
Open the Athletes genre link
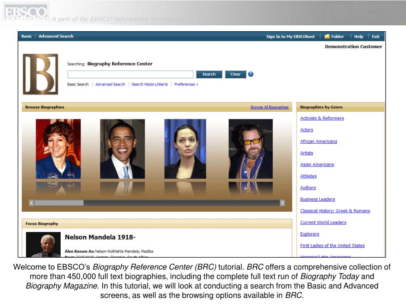coord(308,176)
